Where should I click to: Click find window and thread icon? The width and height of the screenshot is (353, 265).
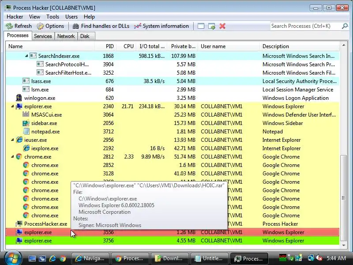212,26
